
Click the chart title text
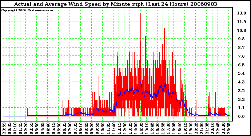point(116,4)
